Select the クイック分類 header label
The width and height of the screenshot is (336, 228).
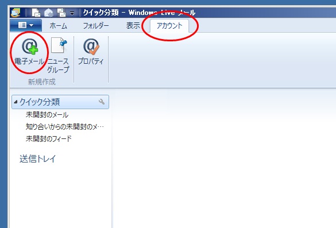tap(40, 102)
